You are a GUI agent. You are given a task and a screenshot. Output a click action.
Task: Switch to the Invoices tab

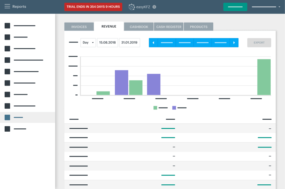tap(79, 27)
